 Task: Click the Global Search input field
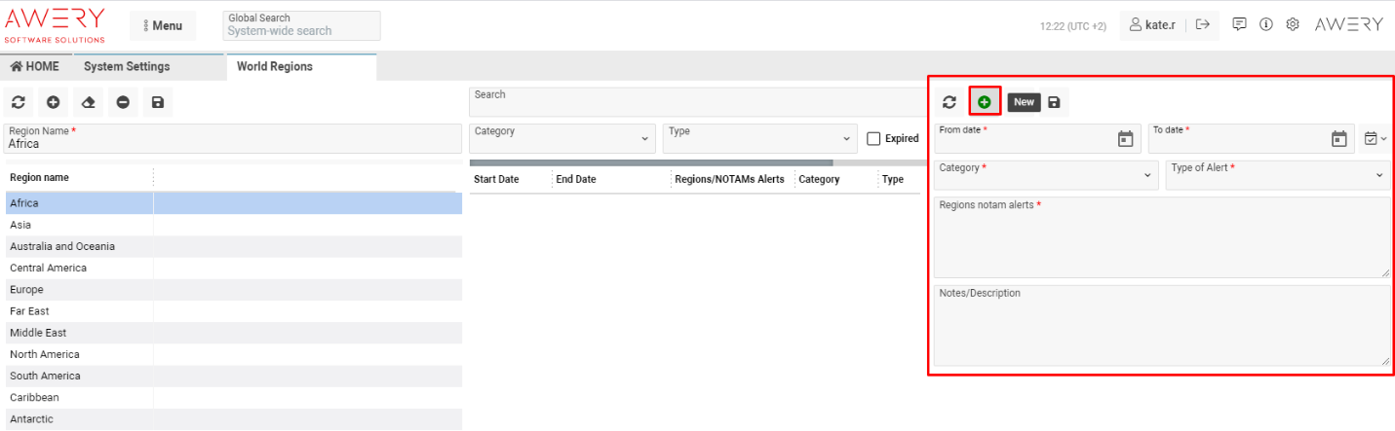[301, 31]
